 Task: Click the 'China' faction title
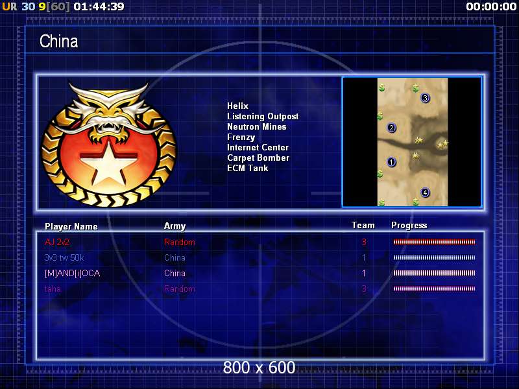[58, 41]
